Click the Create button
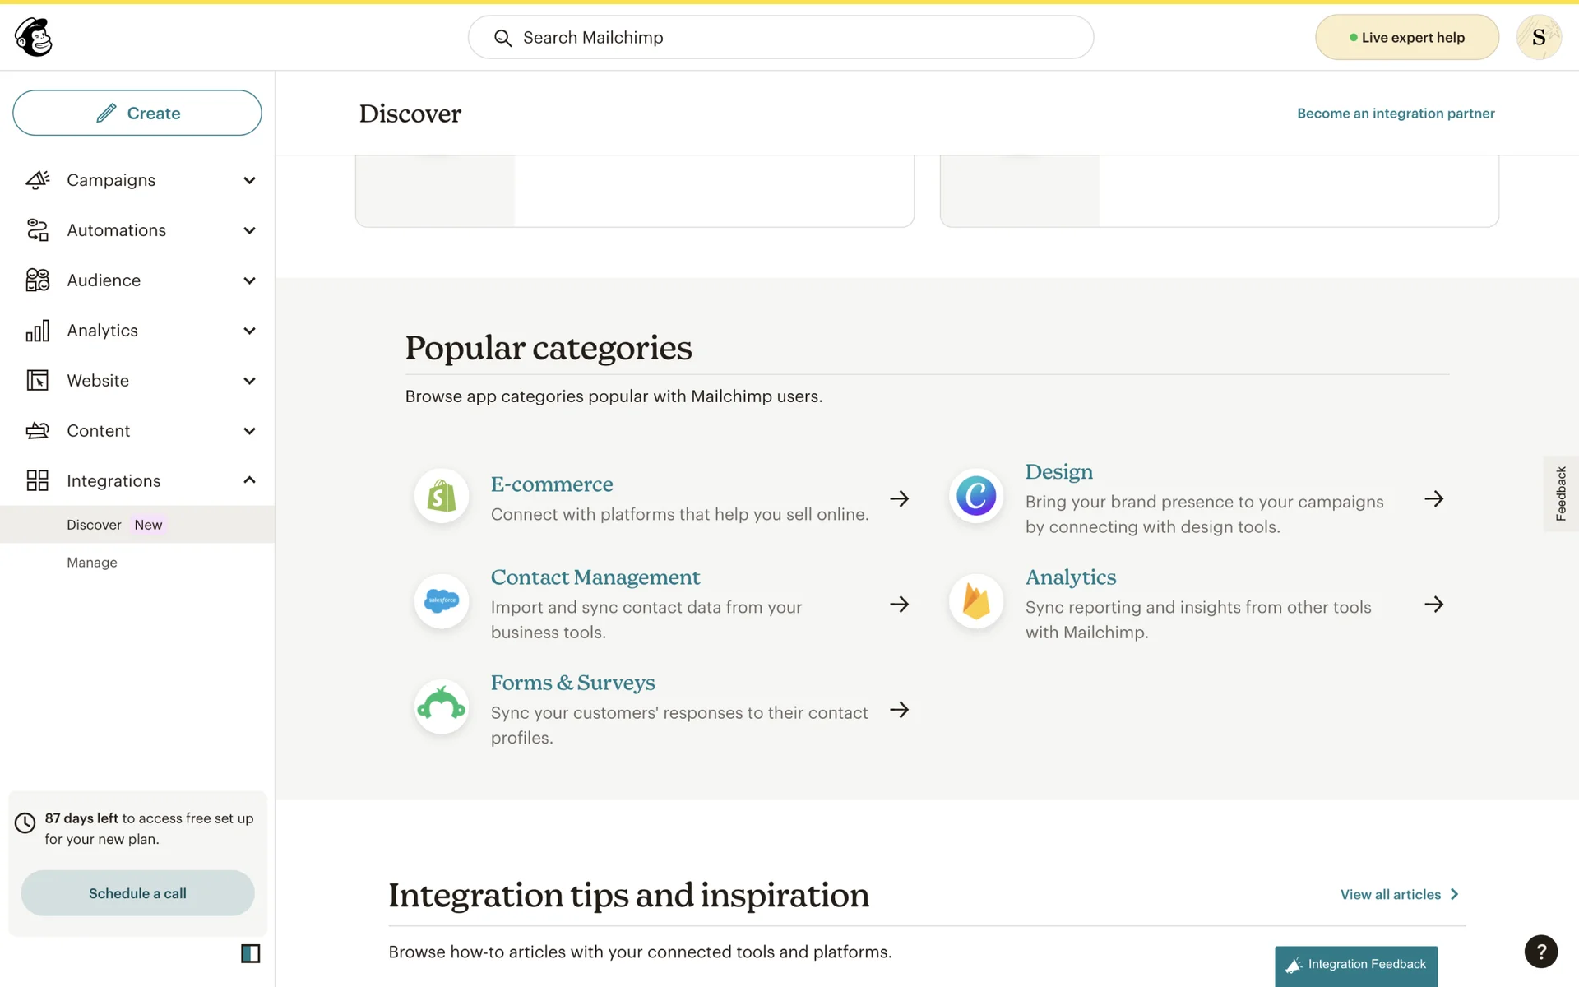1579x987 pixels. 137,113
